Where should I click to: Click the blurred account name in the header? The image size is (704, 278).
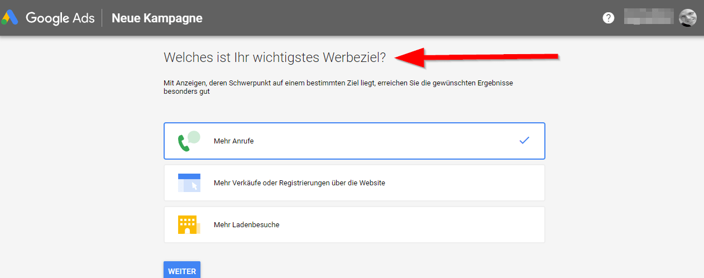click(x=648, y=18)
